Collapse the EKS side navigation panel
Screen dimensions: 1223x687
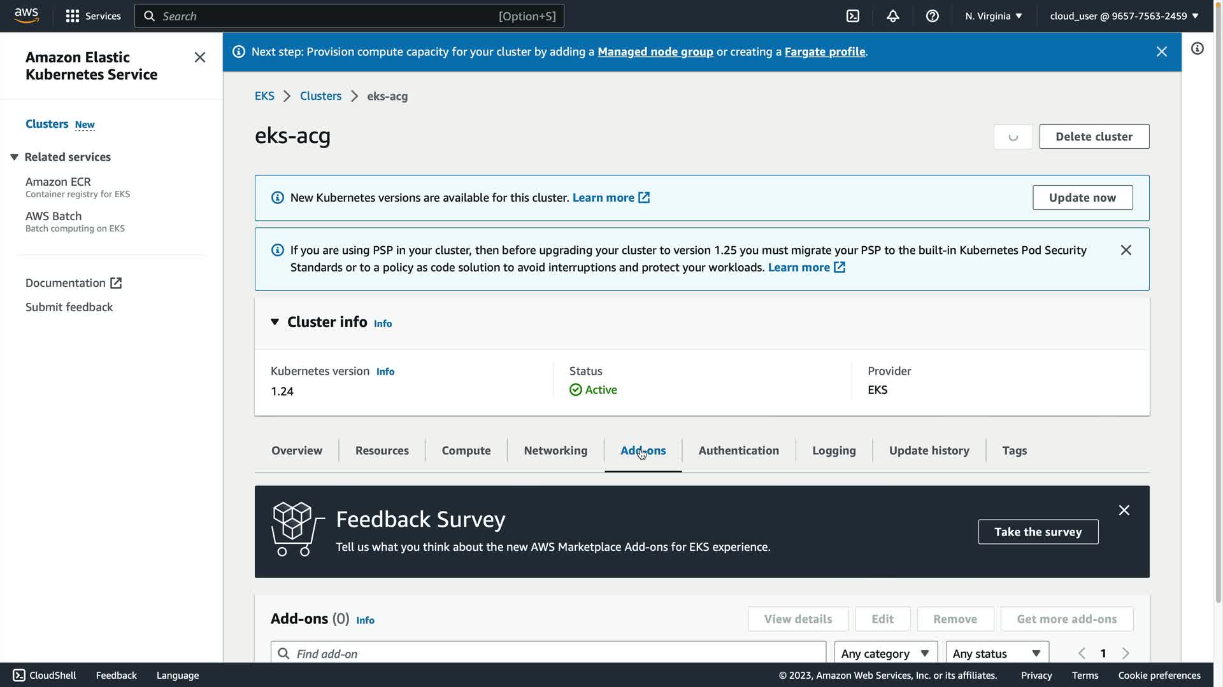click(199, 58)
